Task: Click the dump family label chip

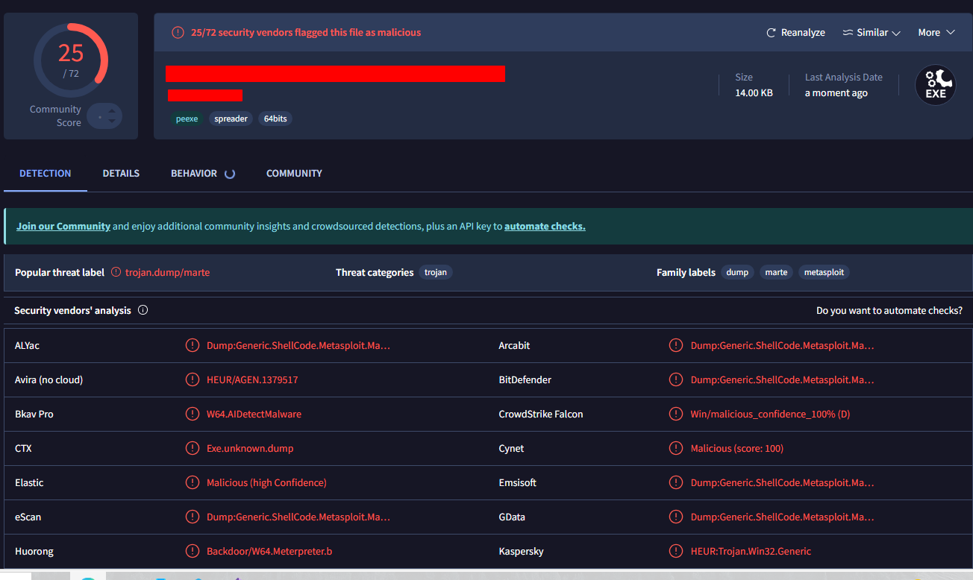Action: point(737,272)
